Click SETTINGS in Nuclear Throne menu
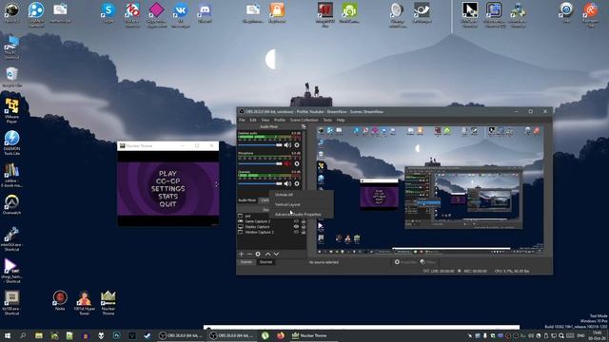Image resolution: width=609 pixels, height=342 pixels. 167,188
